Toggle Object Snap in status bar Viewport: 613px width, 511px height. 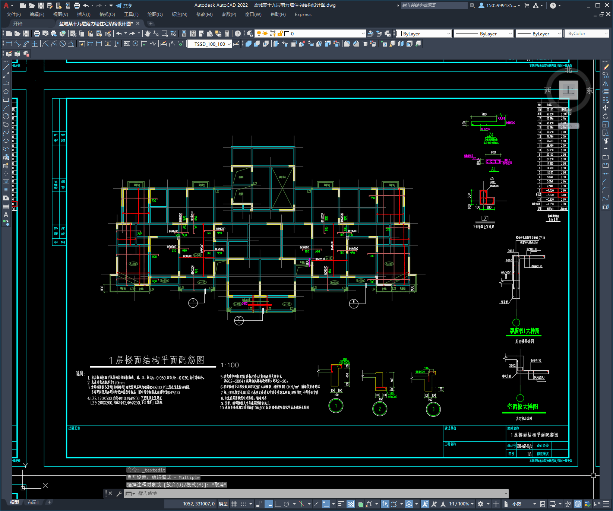click(x=326, y=504)
